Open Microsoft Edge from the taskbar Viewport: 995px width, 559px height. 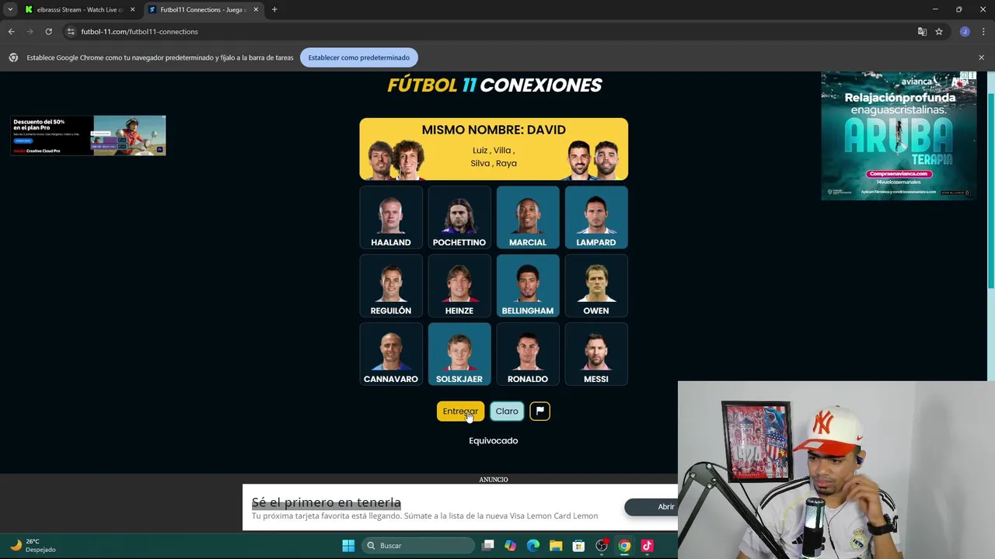click(x=533, y=546)
